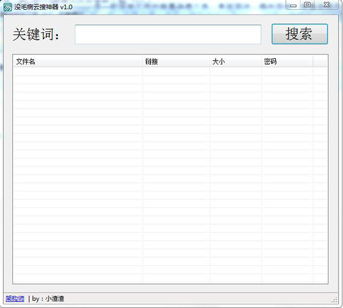Click the window title 没毛病云搜神器 v1.0
The height and width of the screenshot is (308, 343).
[x=44, y=6]
